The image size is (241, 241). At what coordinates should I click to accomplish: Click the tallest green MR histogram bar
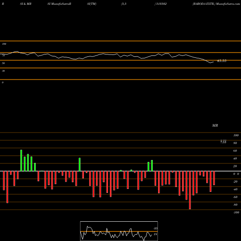click(21, 161)
